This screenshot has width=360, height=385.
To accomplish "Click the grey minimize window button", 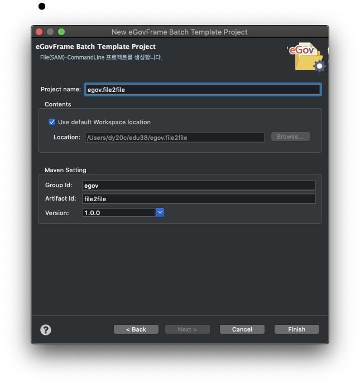I will tap(50, 32).
